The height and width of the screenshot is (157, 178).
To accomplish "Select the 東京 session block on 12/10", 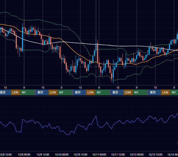I will (80, 92).
